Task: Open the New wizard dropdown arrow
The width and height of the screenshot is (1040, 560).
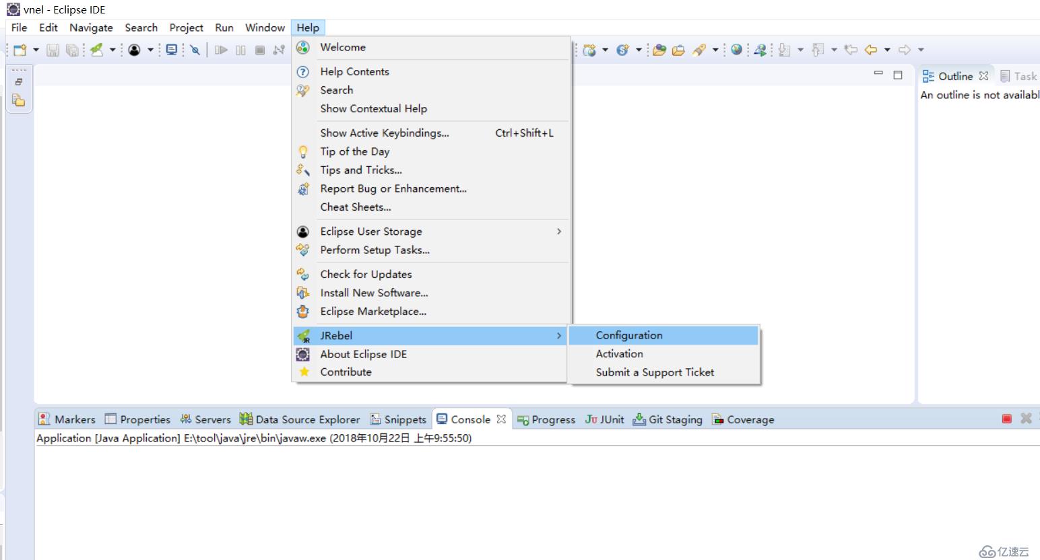Action: coord(36,50)
